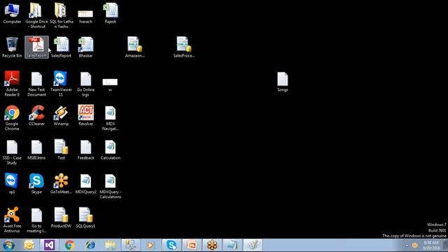Select MDXQuery - Calculations file
Viewport: 448px width, 252px height.
[111, 186]
